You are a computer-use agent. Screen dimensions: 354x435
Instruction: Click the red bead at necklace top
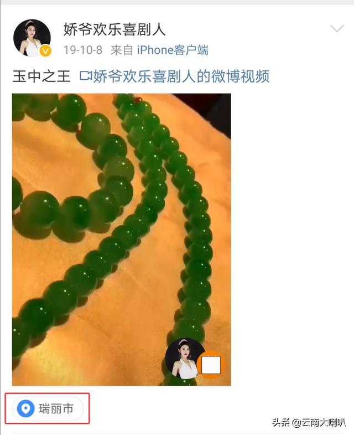(x=138, y=99)
